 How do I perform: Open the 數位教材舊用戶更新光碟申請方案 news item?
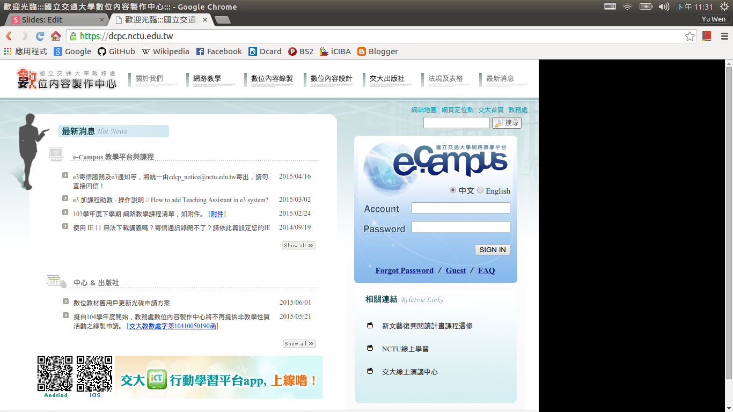122,303
